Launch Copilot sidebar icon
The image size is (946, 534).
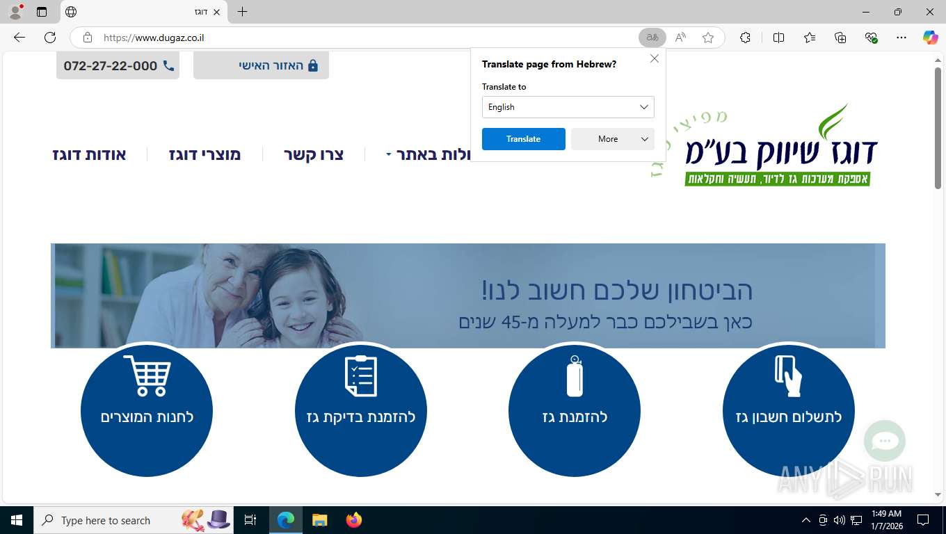pyautogui.click(x=930, y=38)
